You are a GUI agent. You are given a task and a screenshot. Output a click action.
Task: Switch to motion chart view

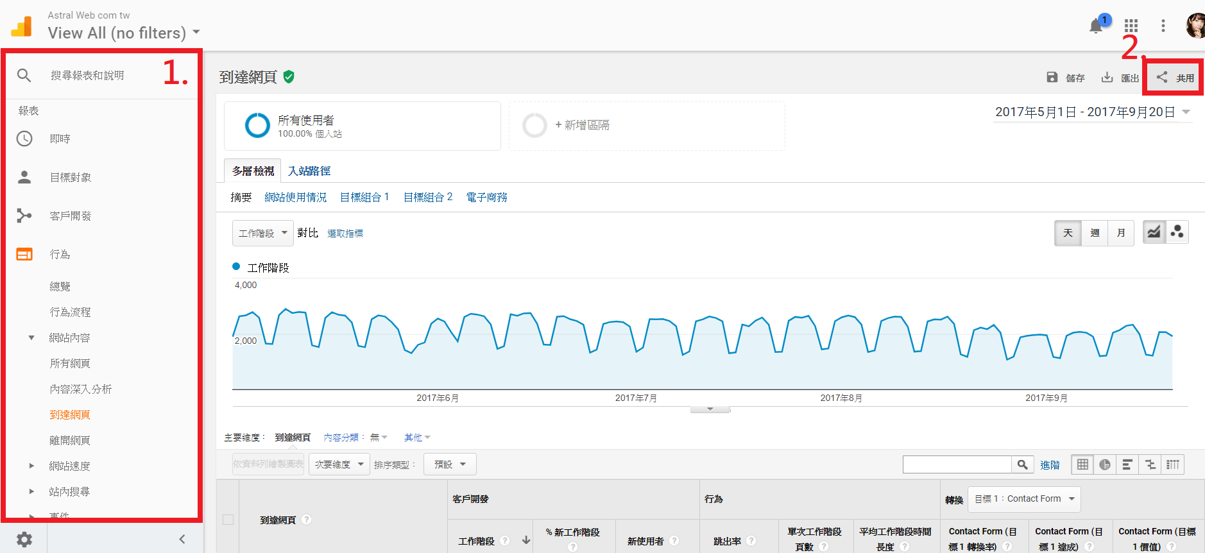1177,232
